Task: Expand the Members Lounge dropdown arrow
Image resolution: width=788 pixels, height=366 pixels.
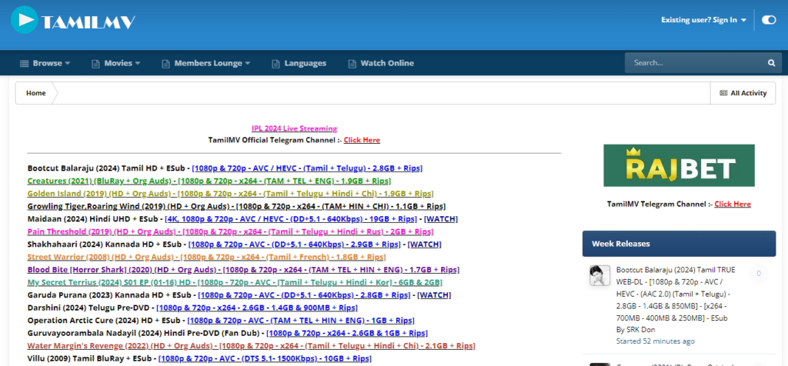Action: [x=247, y=63]
